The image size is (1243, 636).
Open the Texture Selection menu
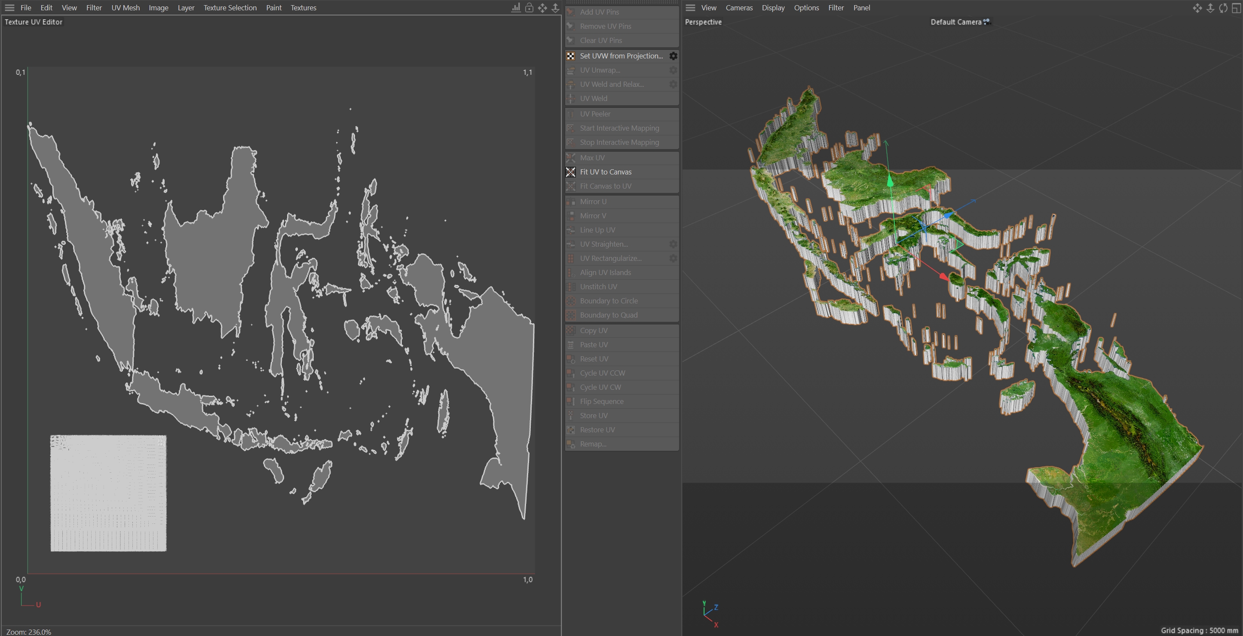230,8
